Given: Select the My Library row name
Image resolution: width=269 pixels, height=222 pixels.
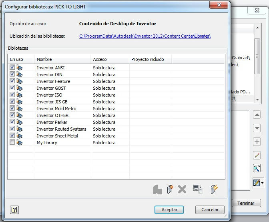Looking at the screenshot, I should click(47, 143).
